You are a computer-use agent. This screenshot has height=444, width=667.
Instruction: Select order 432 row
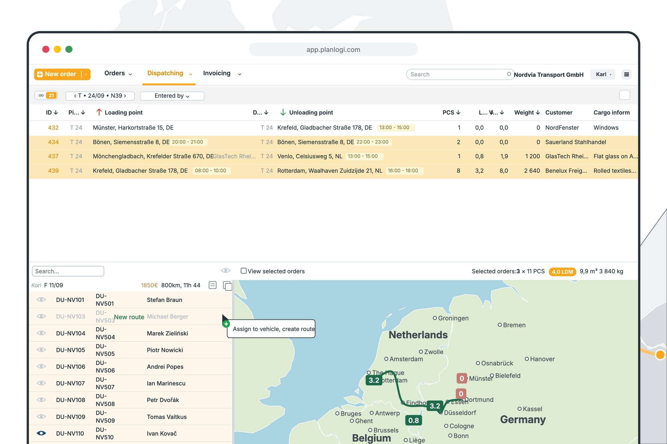(333, 128)
